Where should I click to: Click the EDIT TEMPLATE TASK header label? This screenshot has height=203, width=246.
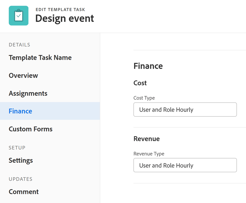[60, 9]
